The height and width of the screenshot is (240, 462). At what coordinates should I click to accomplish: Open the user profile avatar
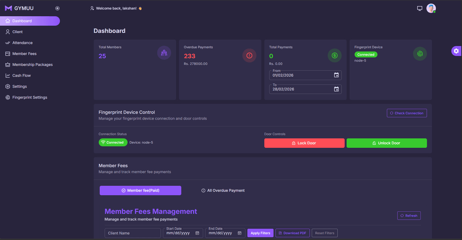pyautogui.click(x=431, y=9)
